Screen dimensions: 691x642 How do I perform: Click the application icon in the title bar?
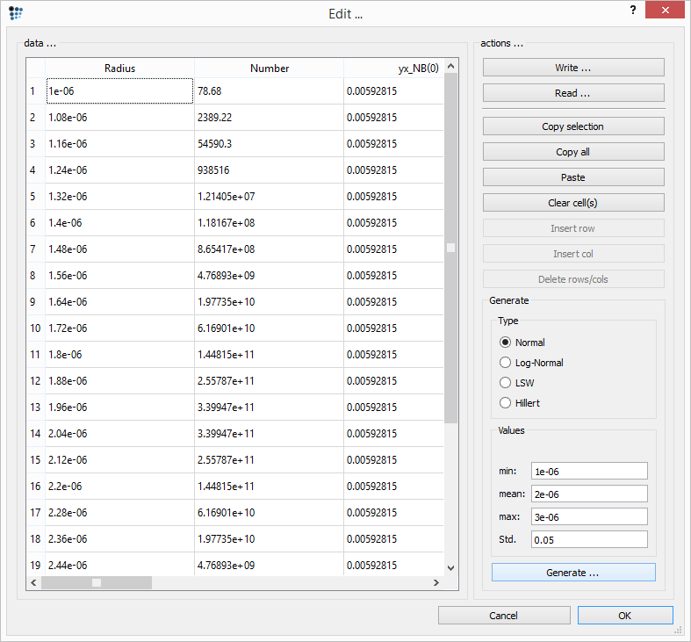[x=16, y=13]
